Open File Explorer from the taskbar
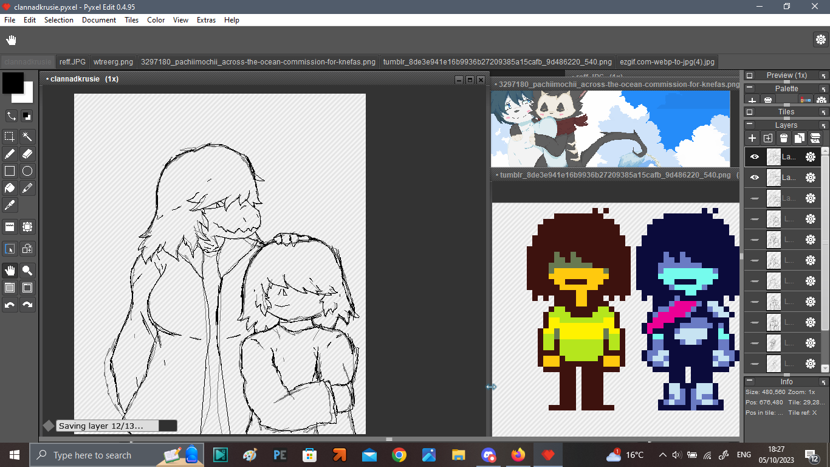 coord(458,455)
